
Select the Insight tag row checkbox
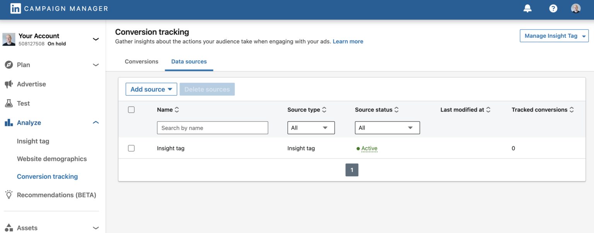point(131,148)
